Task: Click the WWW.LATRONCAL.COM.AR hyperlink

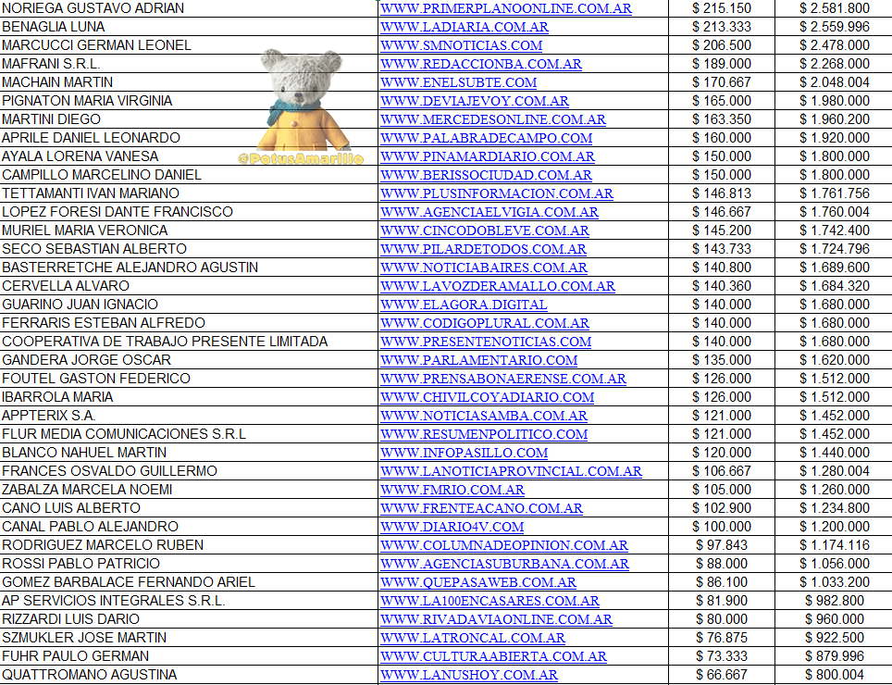Action: 473,637
